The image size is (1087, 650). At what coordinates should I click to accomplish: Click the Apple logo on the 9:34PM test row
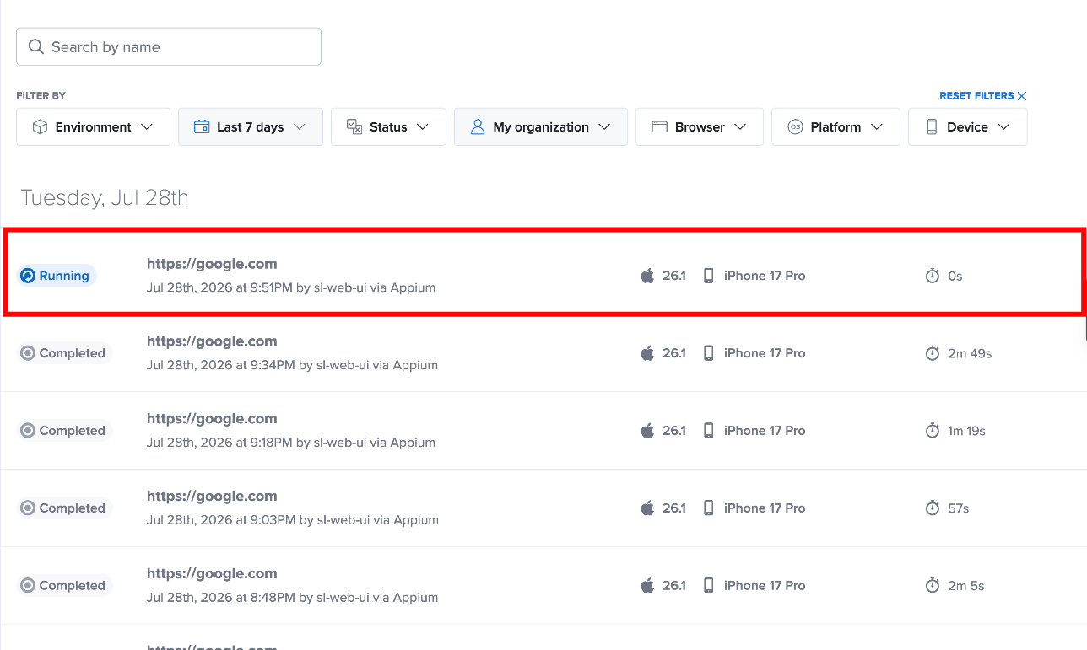(647, 353)
